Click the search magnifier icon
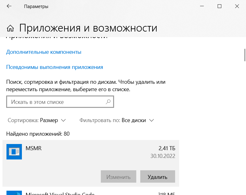The height and width of the screenshot is (195, 246). click(x=108, y=102)
